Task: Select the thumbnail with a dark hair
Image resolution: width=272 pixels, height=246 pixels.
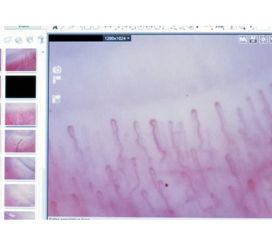Action: [x=20, y=141]
